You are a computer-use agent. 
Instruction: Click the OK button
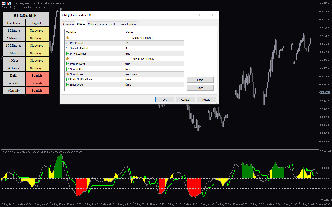coord(165,100)
